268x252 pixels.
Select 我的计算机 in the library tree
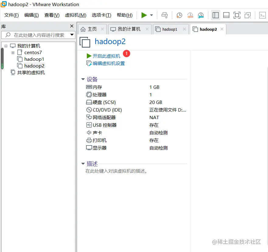[29, 46]
